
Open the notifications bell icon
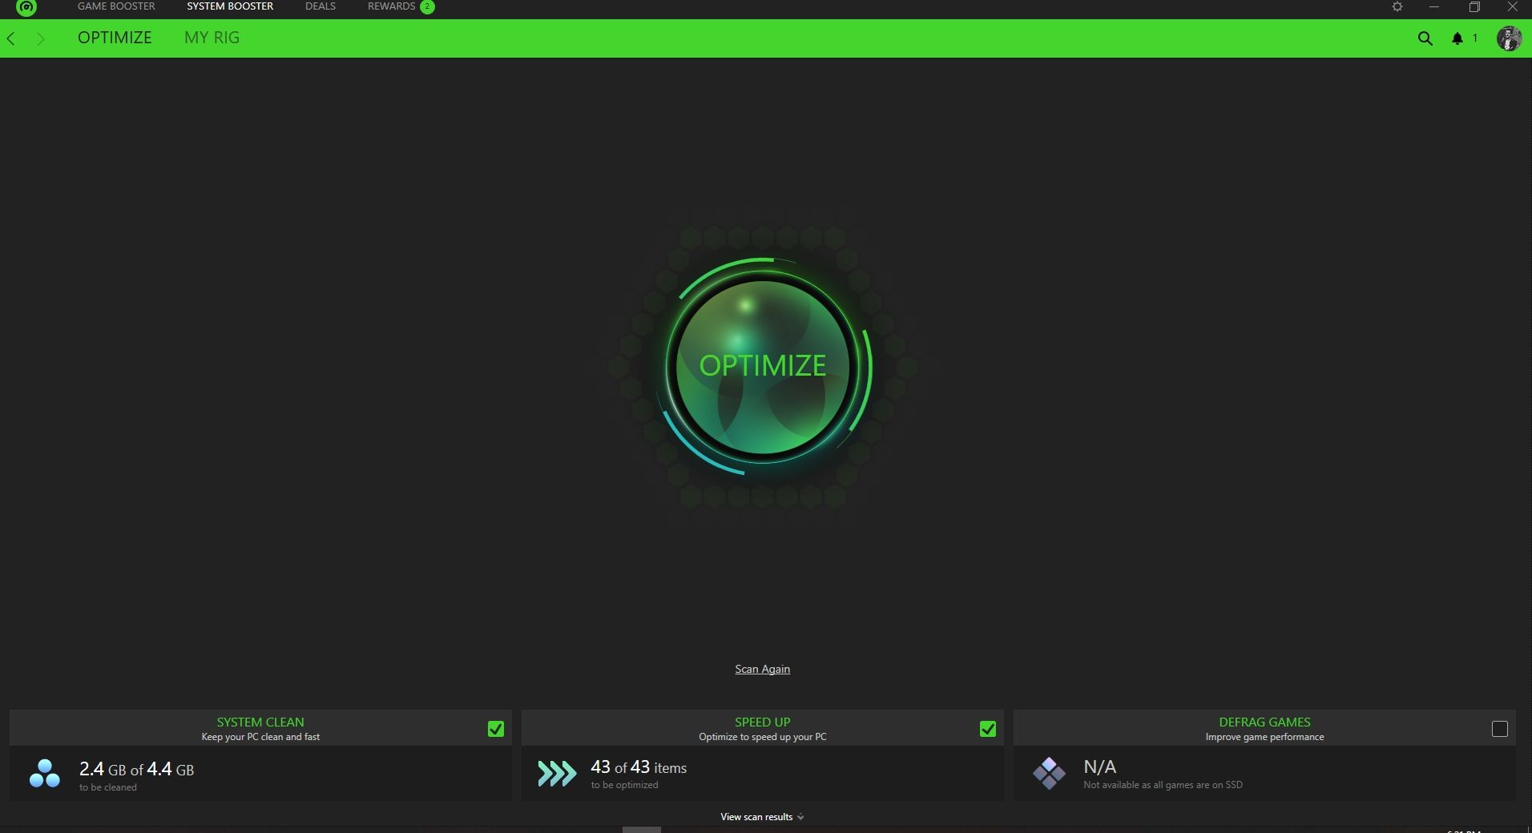coord(1457,38)
